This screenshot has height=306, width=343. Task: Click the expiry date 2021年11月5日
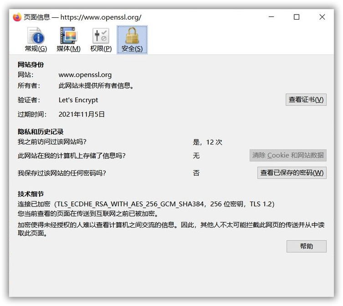82,114
